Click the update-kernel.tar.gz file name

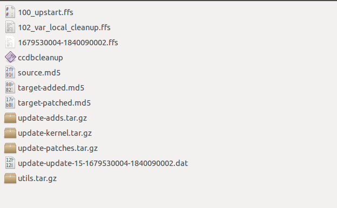coord(55,133)
